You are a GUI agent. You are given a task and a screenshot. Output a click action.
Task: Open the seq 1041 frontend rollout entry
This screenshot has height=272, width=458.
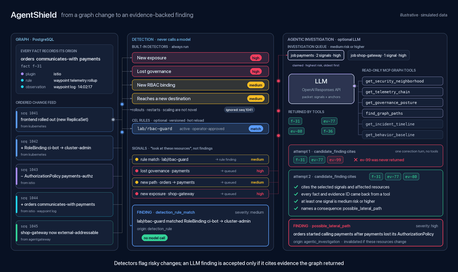pos(64,120)
